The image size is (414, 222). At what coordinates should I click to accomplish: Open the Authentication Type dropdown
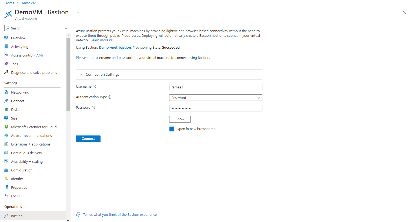tap(216, 98)
